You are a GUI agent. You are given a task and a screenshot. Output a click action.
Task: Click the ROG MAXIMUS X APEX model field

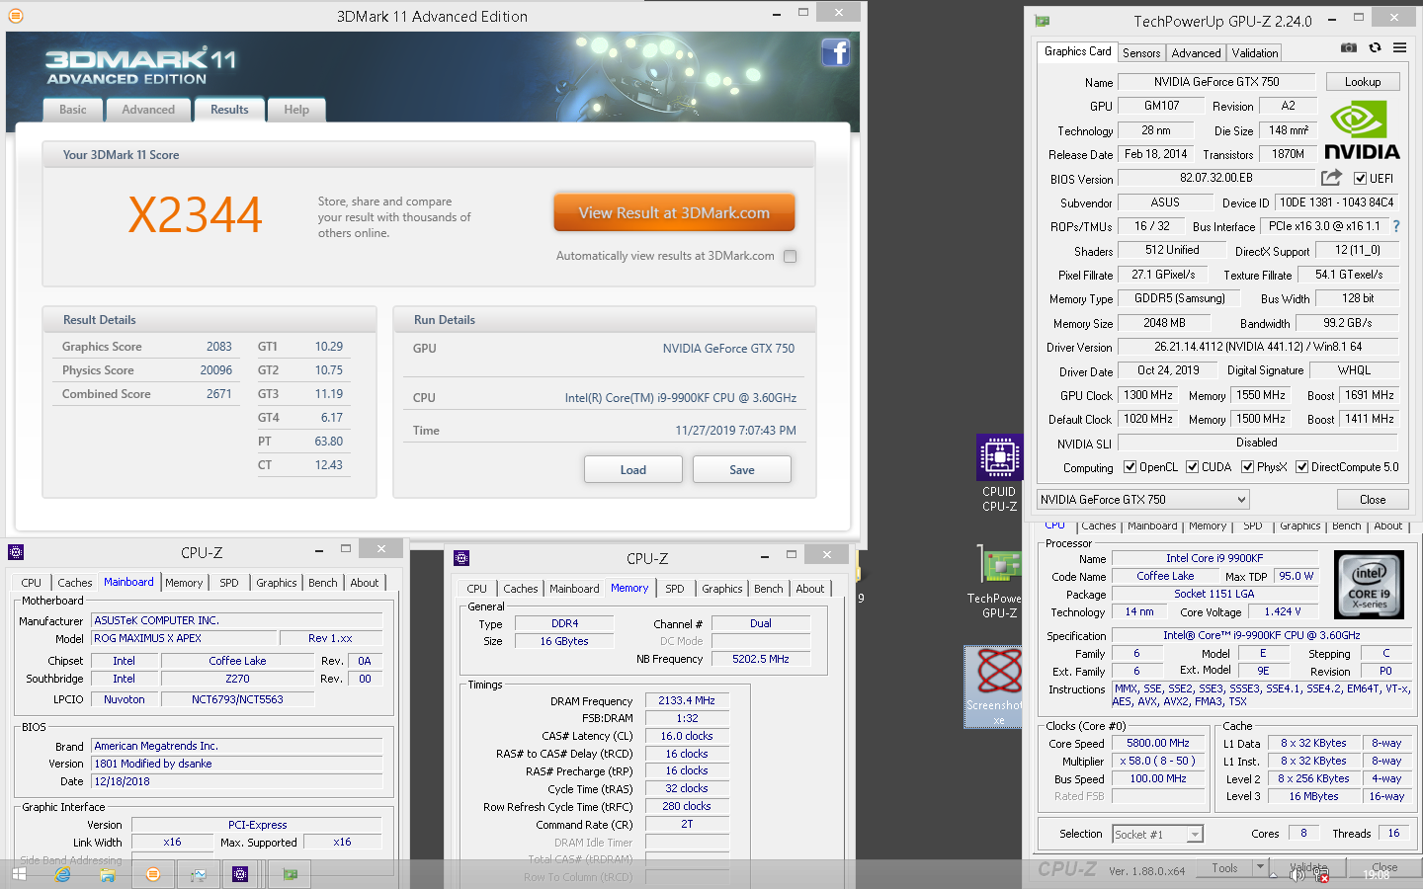(x=183, y=638)
